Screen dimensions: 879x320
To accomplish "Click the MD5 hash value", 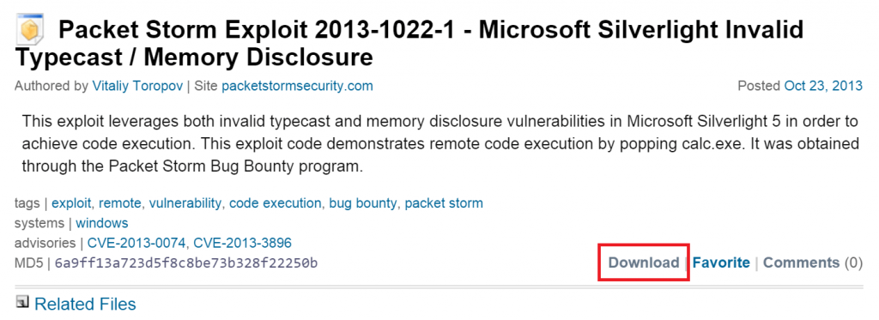I will pos(186,263).
